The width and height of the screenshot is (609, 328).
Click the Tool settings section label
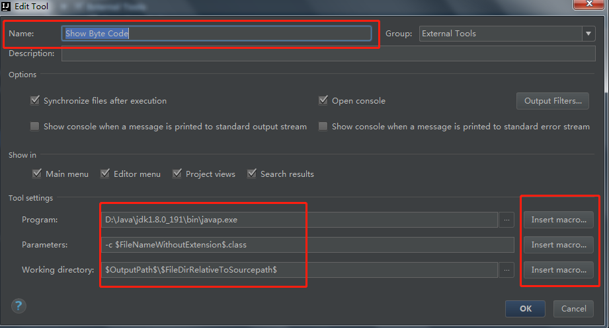30,198
